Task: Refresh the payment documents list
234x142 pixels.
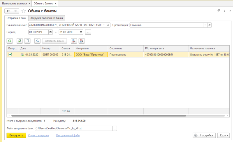Action: [10, 41]
